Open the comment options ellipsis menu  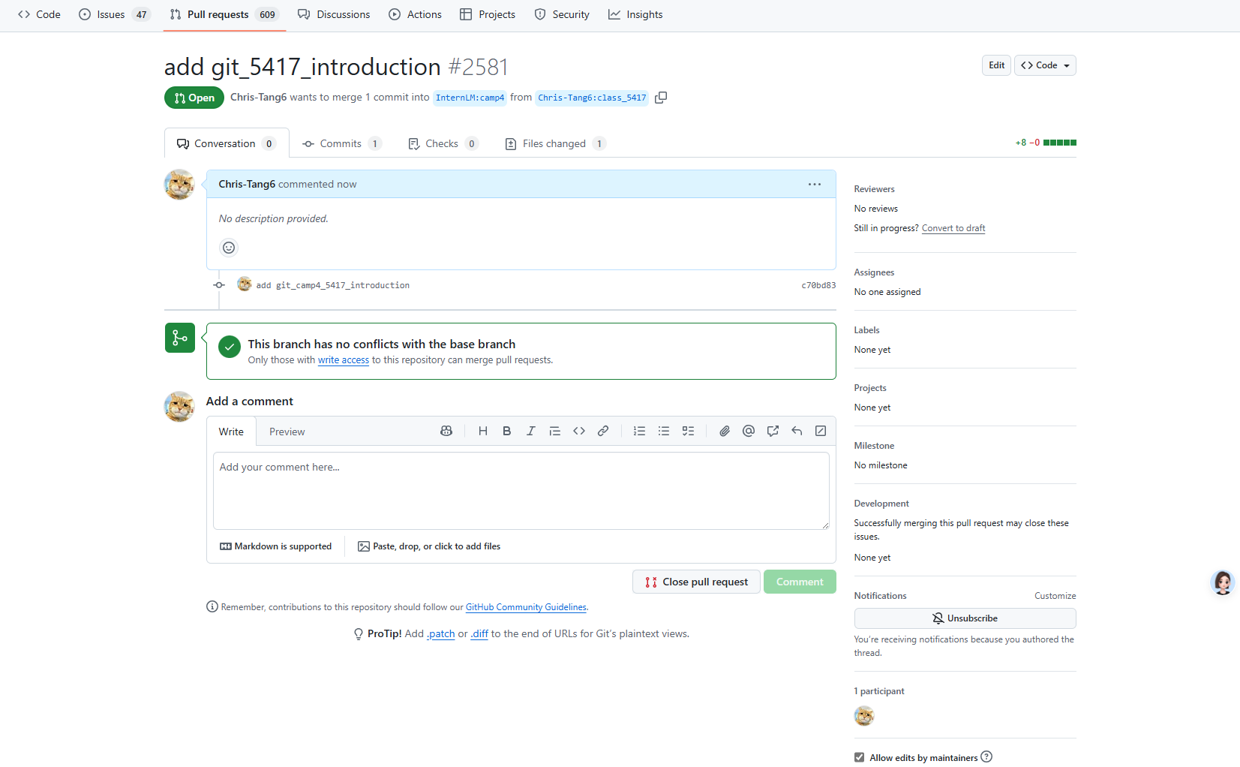815,184
